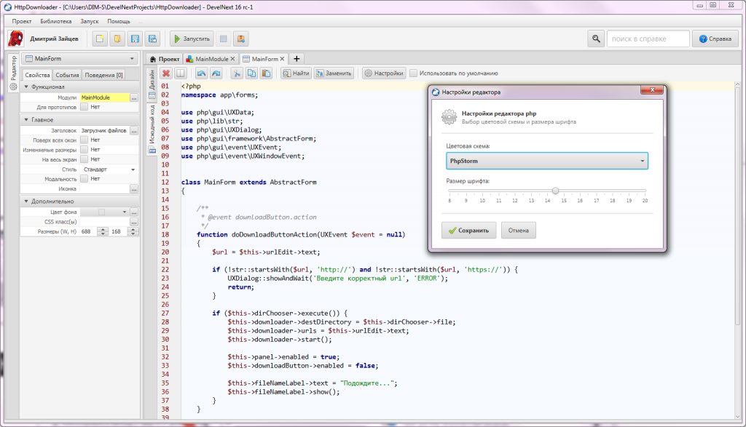Open the 'Библиотека' menu
The height and width of the screenshot is (427, 746).
pos(56,21)
